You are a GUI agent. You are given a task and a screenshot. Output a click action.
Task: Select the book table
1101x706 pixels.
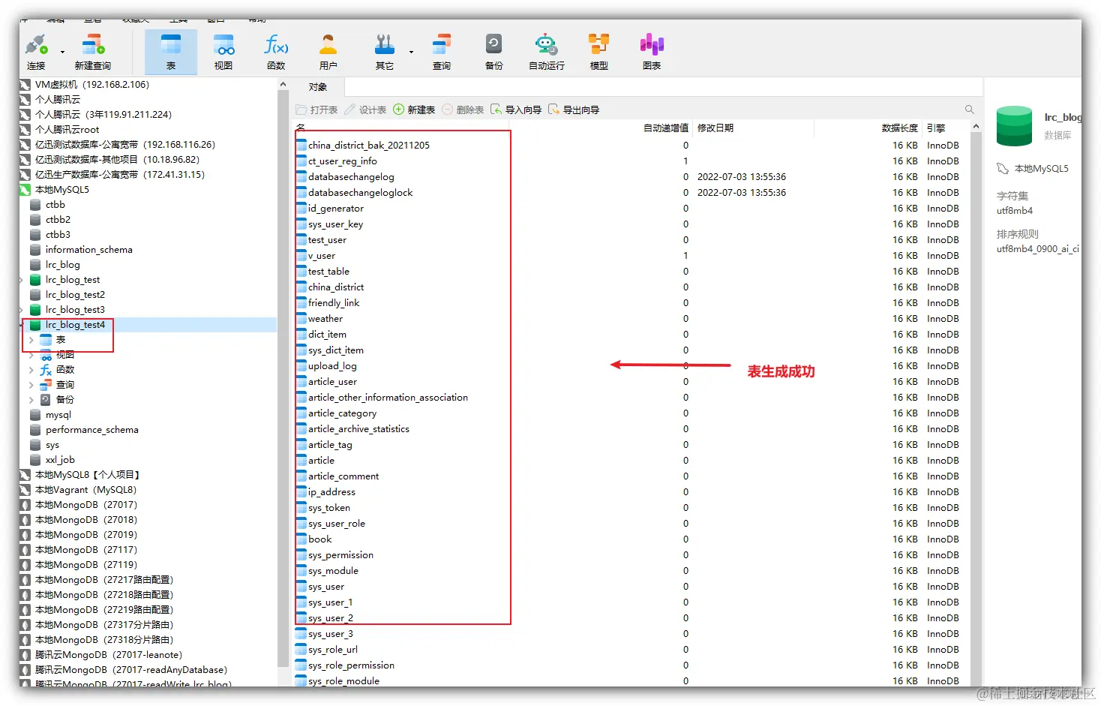click(319, 539)
